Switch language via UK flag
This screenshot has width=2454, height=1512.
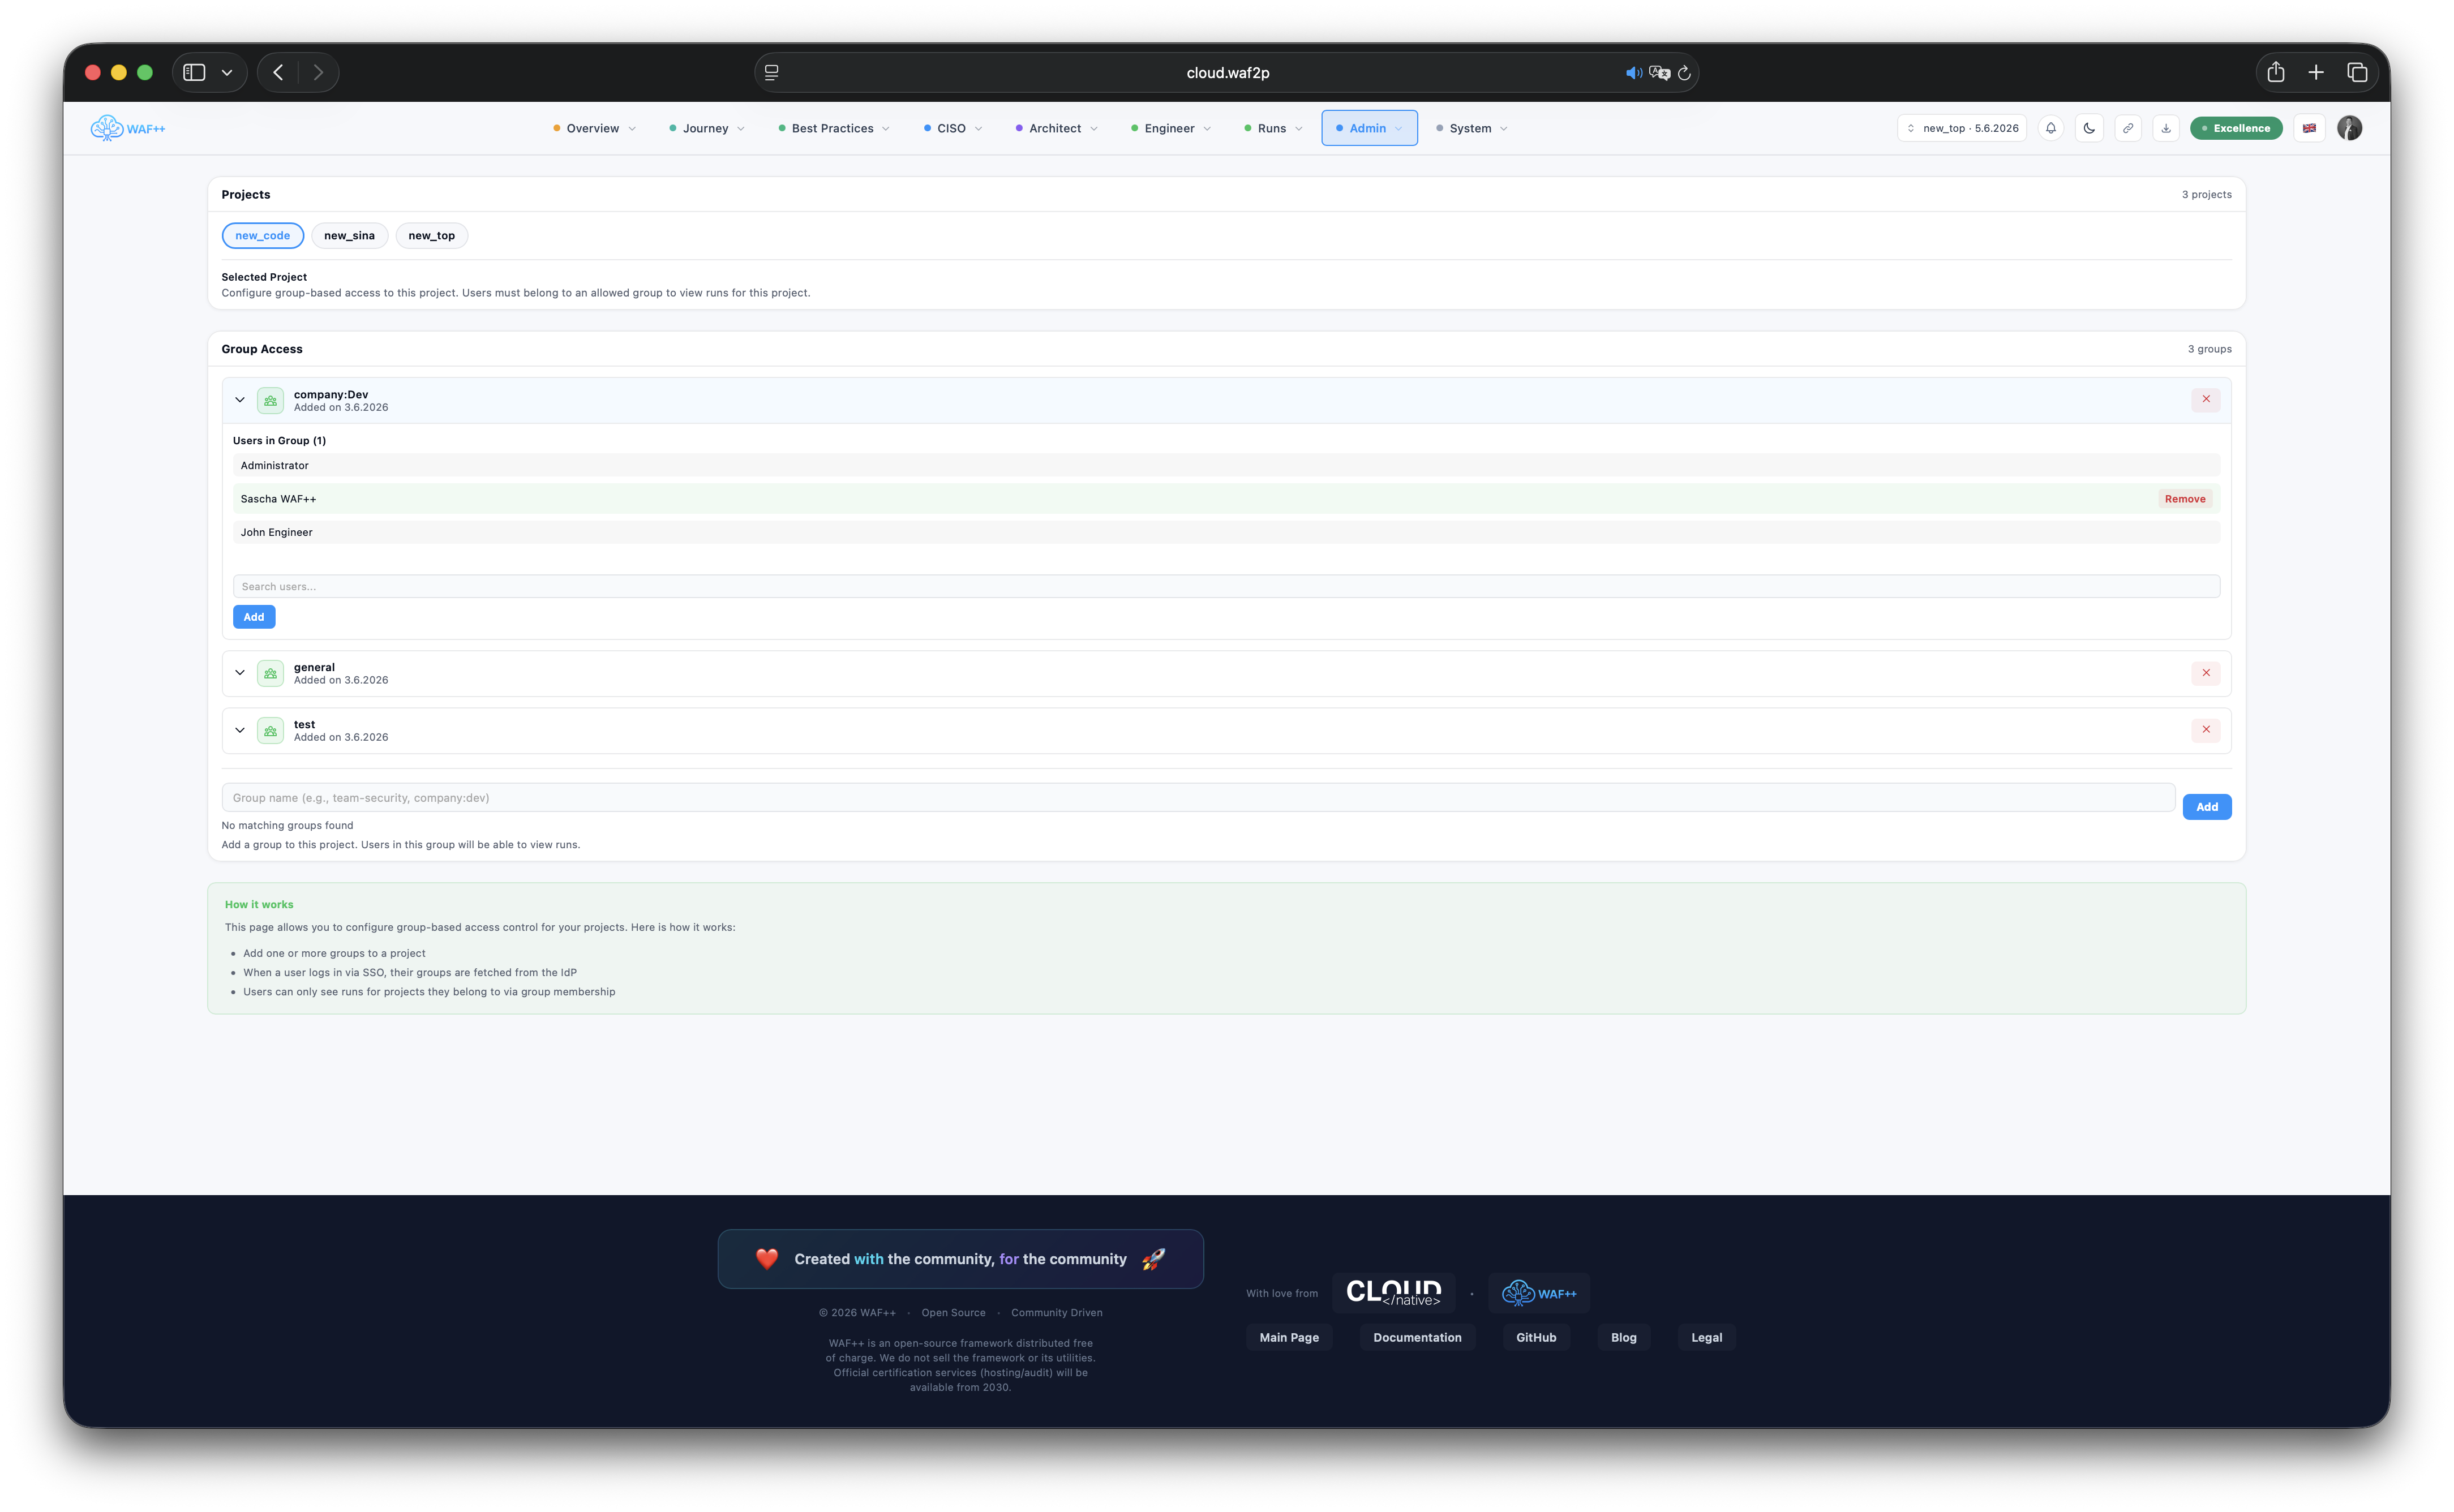click(x=2309, y=128)
